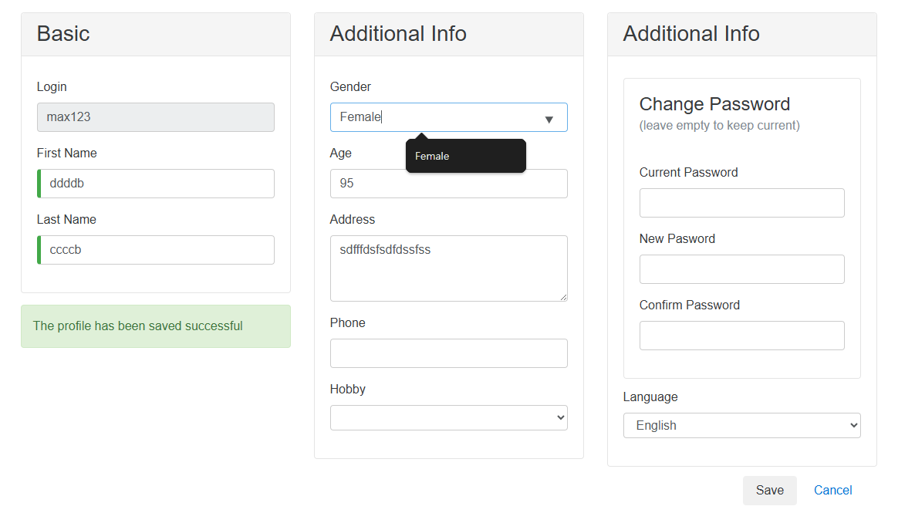Select the New Pasword input field
Screen dimensions: 915x513
click(x=741, y=269)
